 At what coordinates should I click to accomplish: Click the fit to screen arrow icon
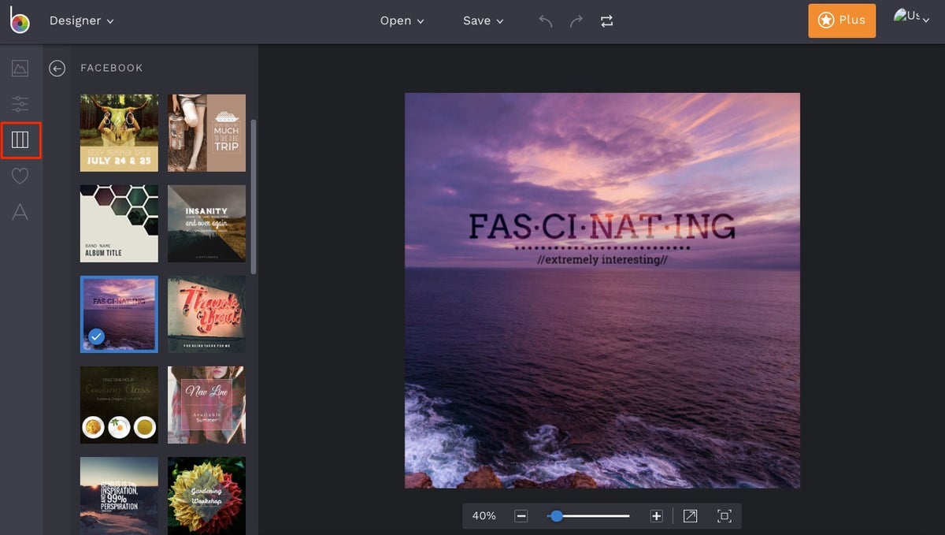tap(691, 516)
